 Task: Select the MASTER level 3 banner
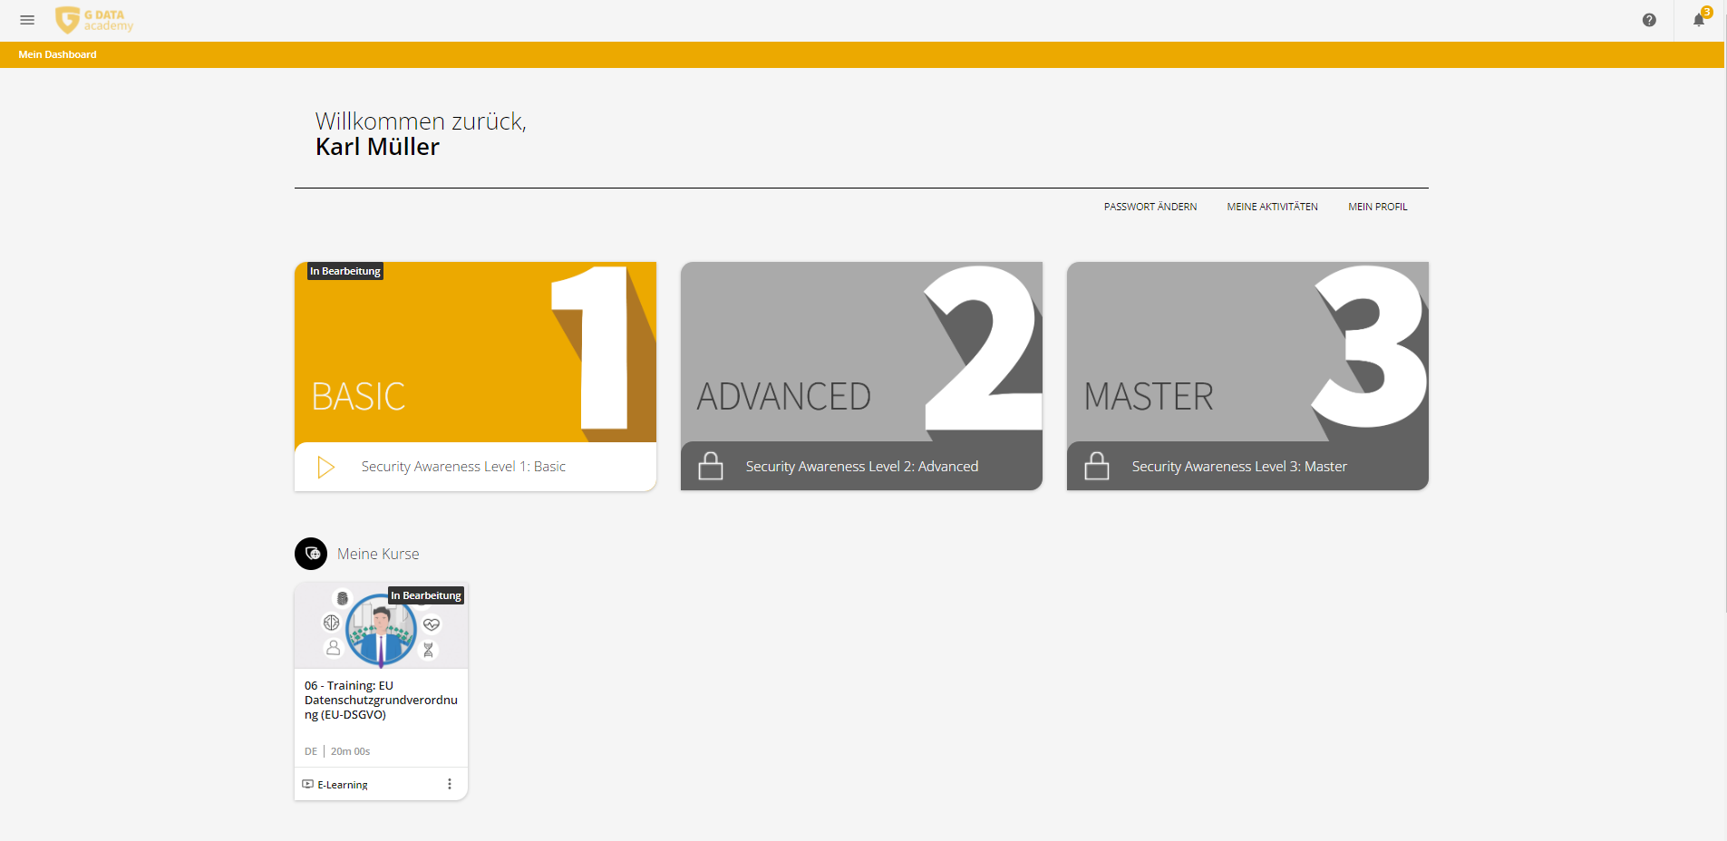coord(1247,353)
